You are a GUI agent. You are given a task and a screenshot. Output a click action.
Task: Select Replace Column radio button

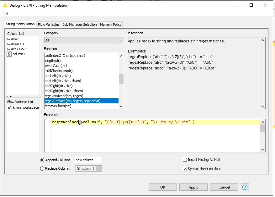pyautogui.click(x=42, y=169)
